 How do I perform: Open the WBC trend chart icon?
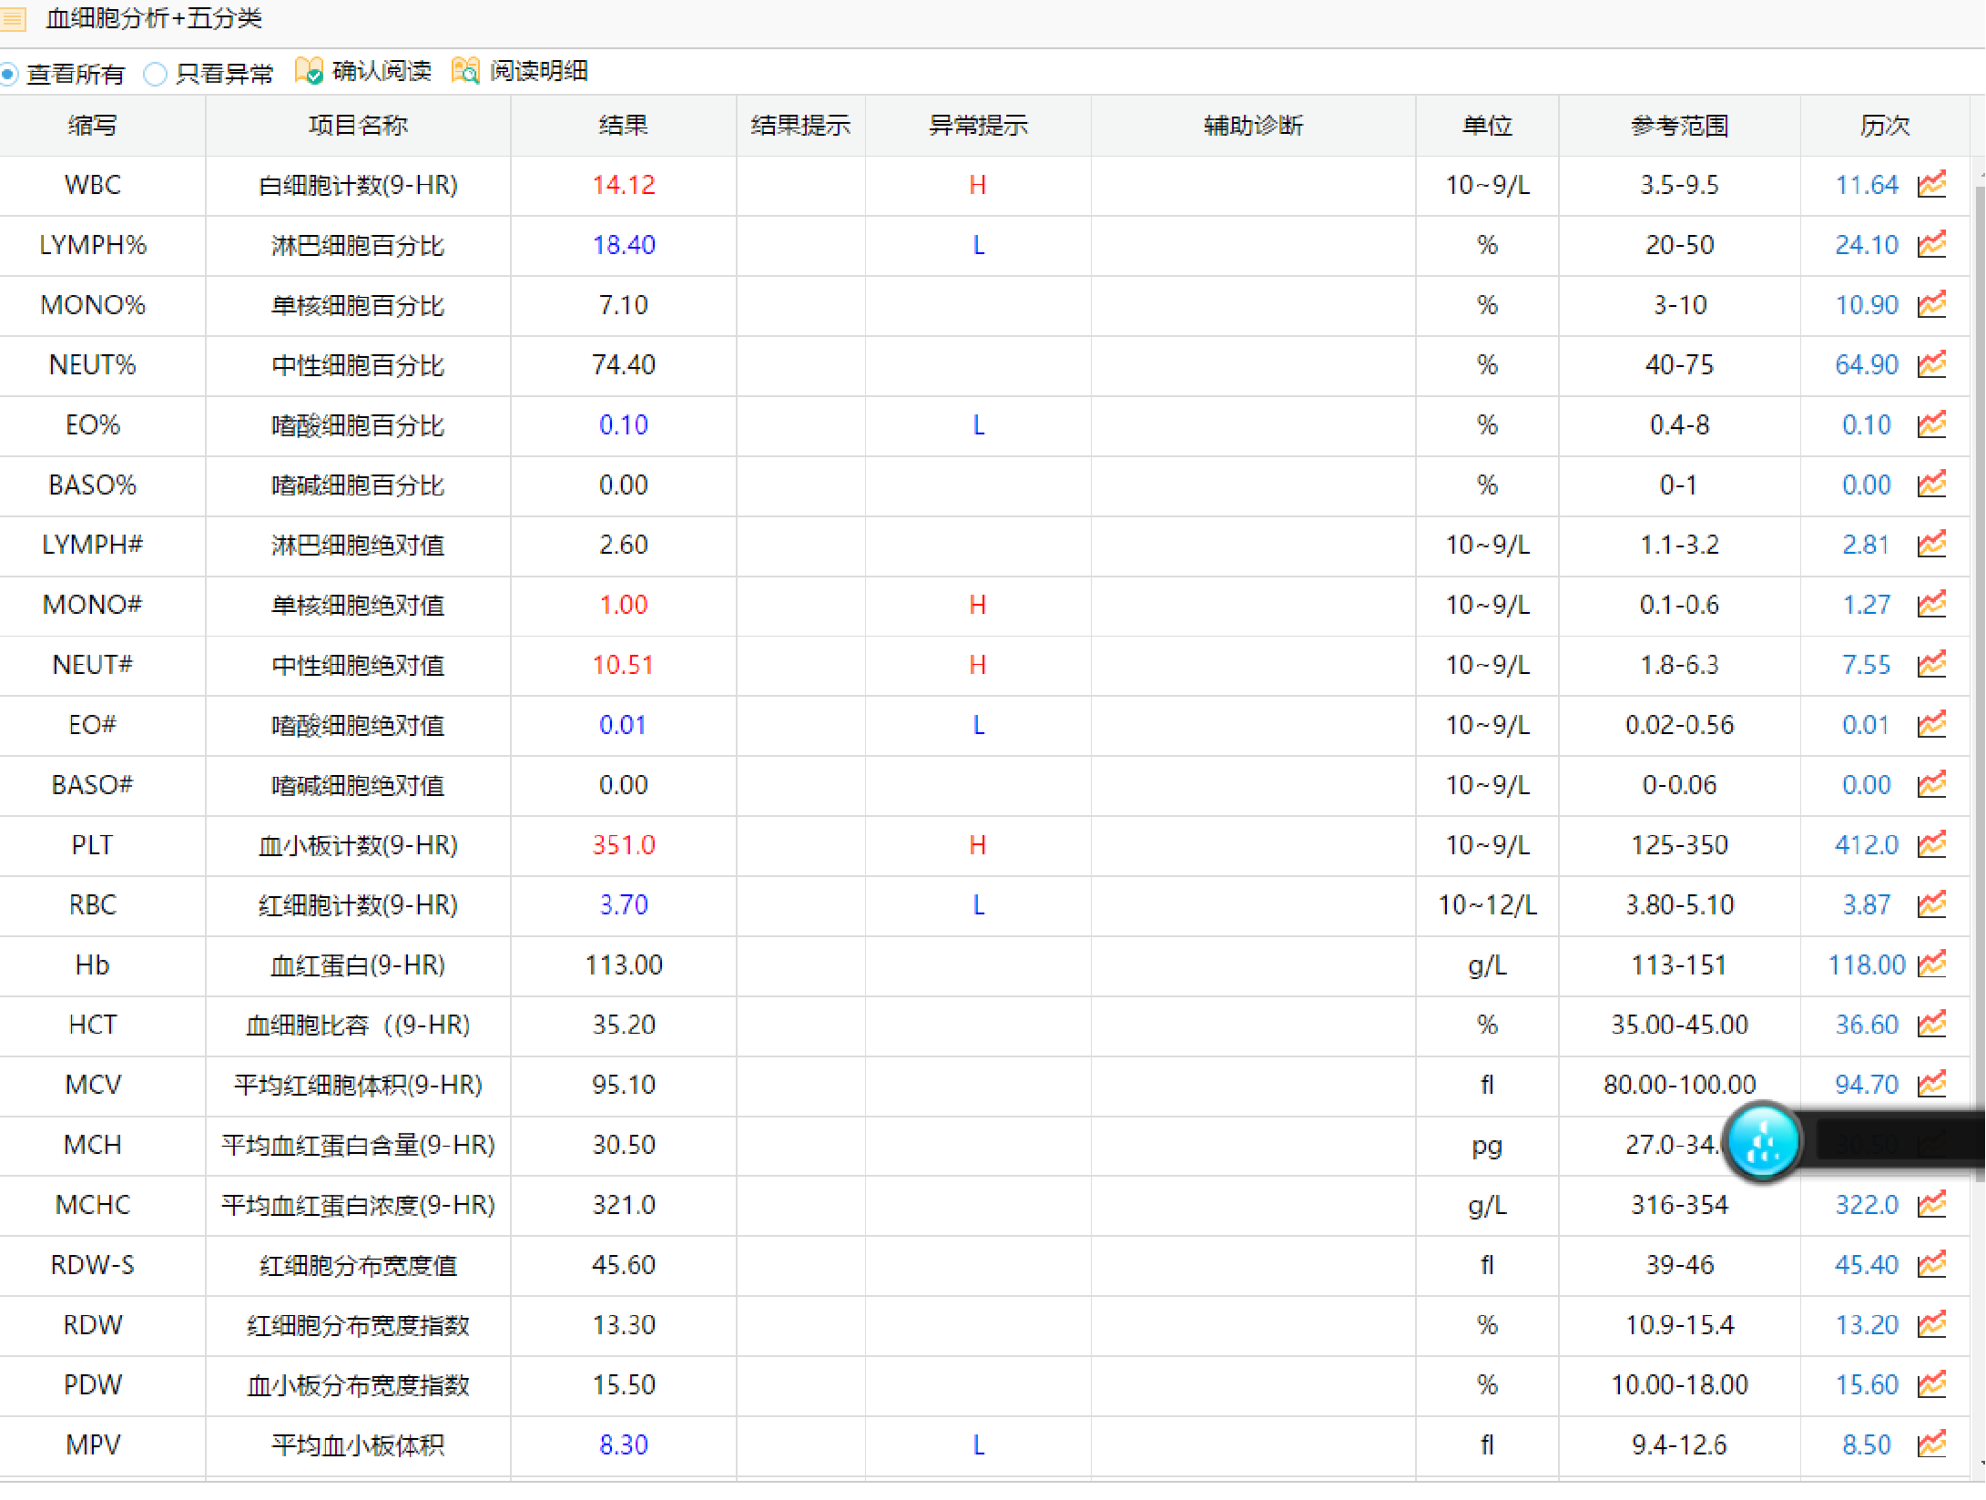coord(1932,185)
